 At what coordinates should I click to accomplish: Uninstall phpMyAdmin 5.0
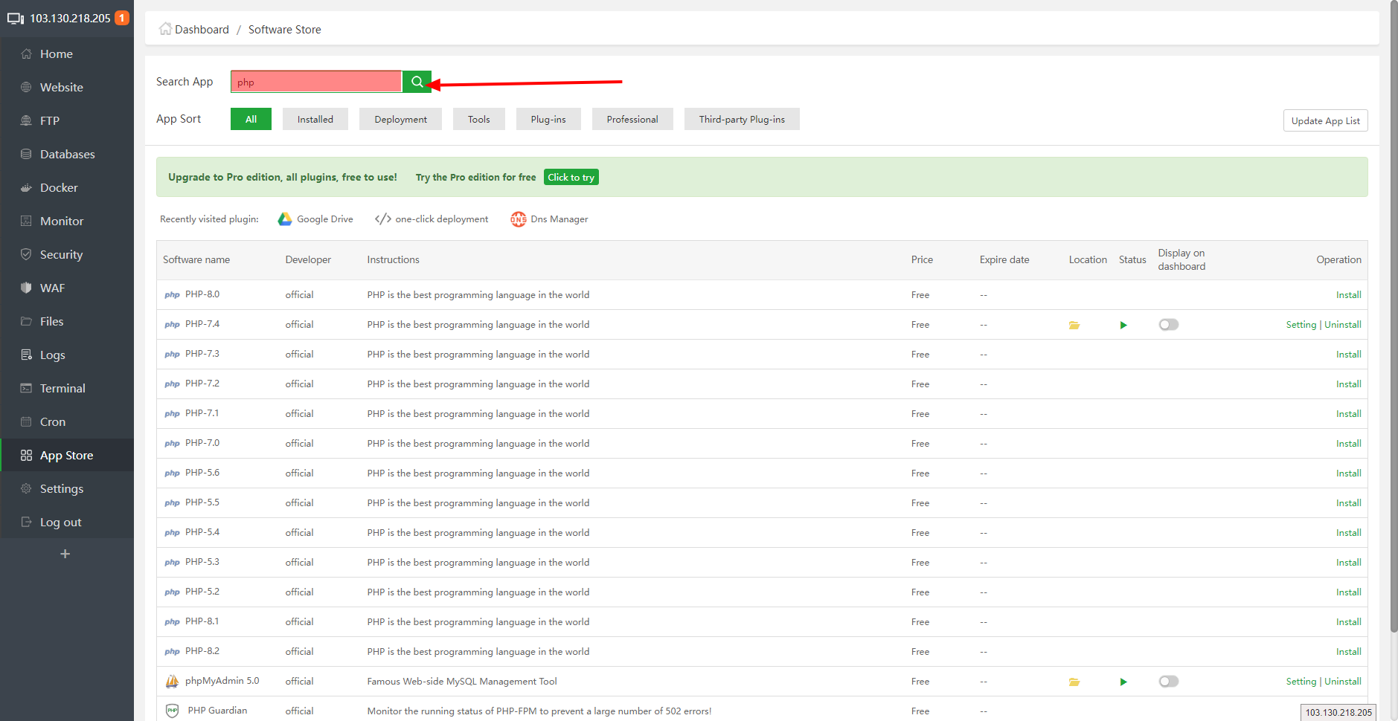tap(1343, 682)
